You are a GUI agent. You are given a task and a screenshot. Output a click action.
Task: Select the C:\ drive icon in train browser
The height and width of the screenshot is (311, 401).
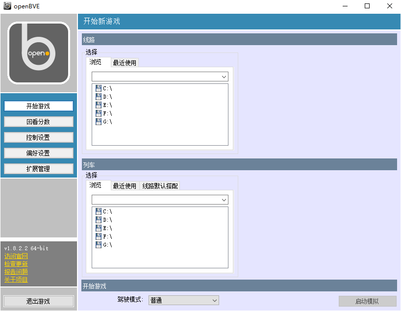tap(99, 211)
